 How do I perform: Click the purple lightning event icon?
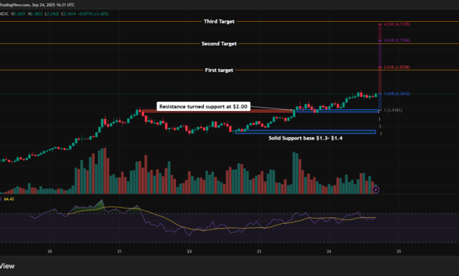(377, 189)
